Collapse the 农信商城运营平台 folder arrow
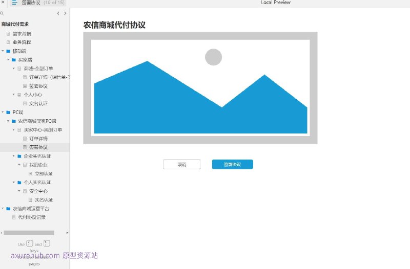Image resolution: width=410 pixels, height=269 pixels. 3,209
